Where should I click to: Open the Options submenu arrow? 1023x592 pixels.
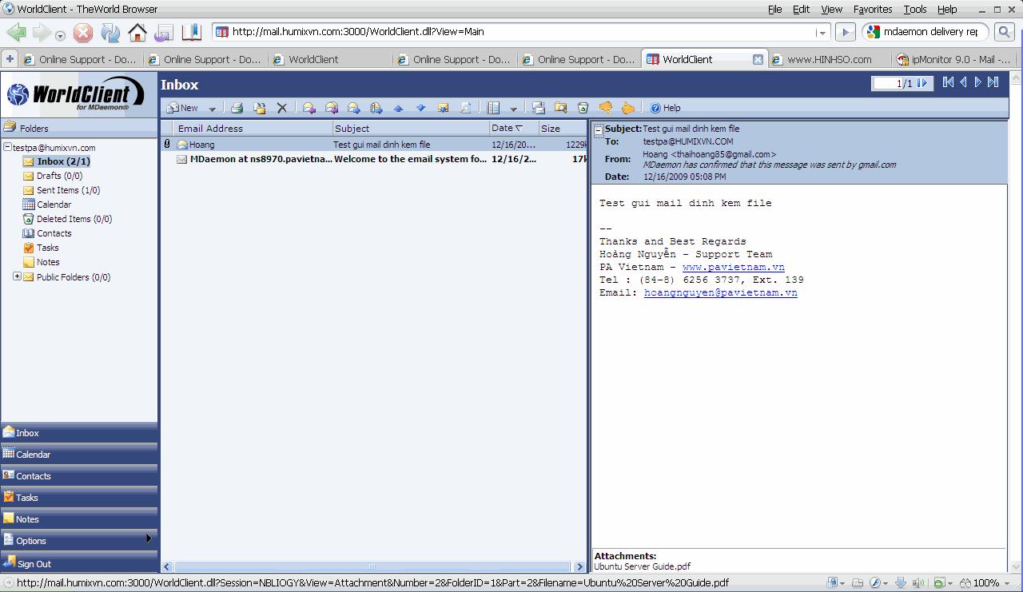pos(149,539)
